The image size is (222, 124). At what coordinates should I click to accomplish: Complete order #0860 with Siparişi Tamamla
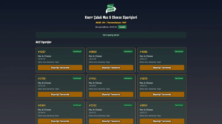click(111, 68)
